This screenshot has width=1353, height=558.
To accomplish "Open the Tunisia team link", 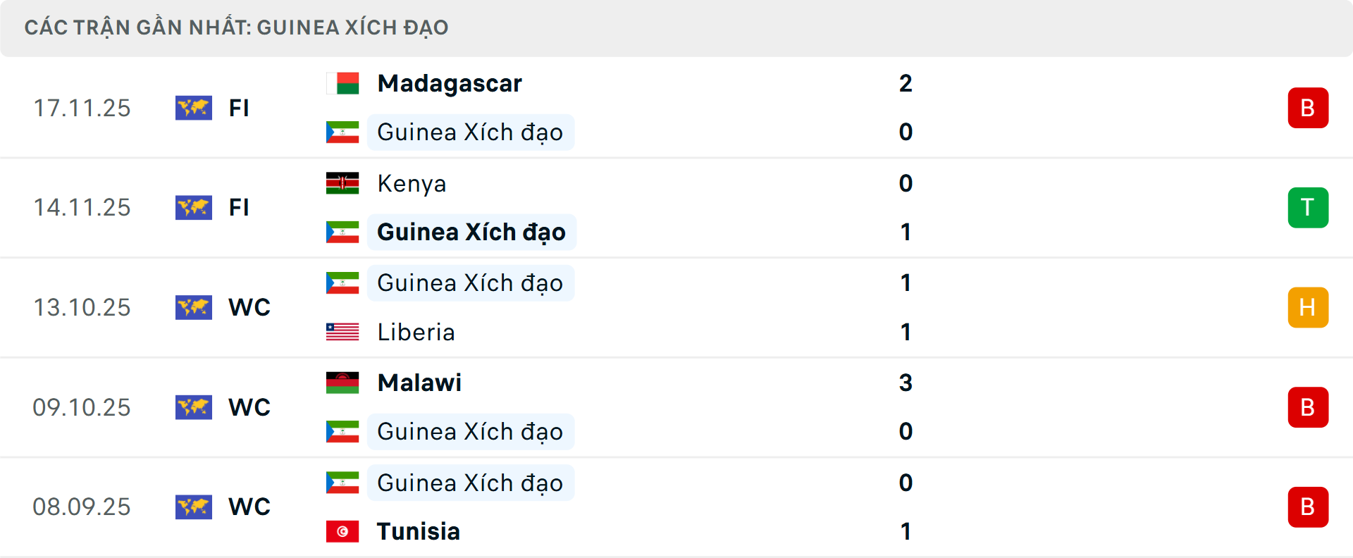I will 418,531.
